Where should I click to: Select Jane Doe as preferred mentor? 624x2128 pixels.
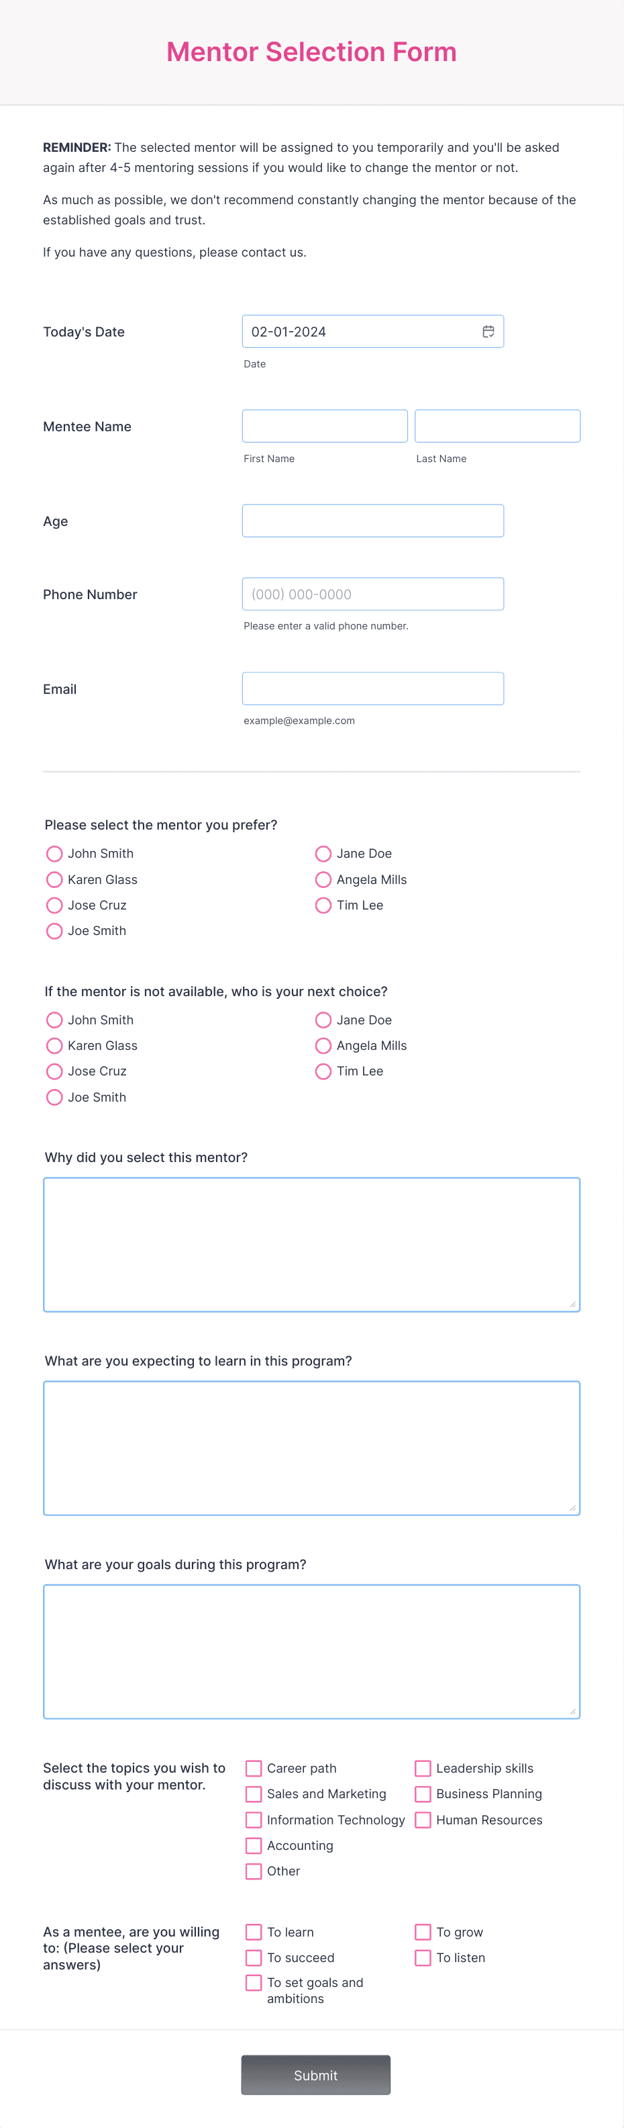[323, 853]
